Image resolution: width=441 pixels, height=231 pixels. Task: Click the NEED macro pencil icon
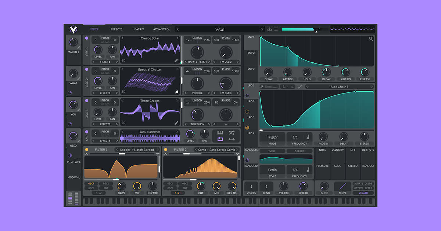tap(79, 141)
